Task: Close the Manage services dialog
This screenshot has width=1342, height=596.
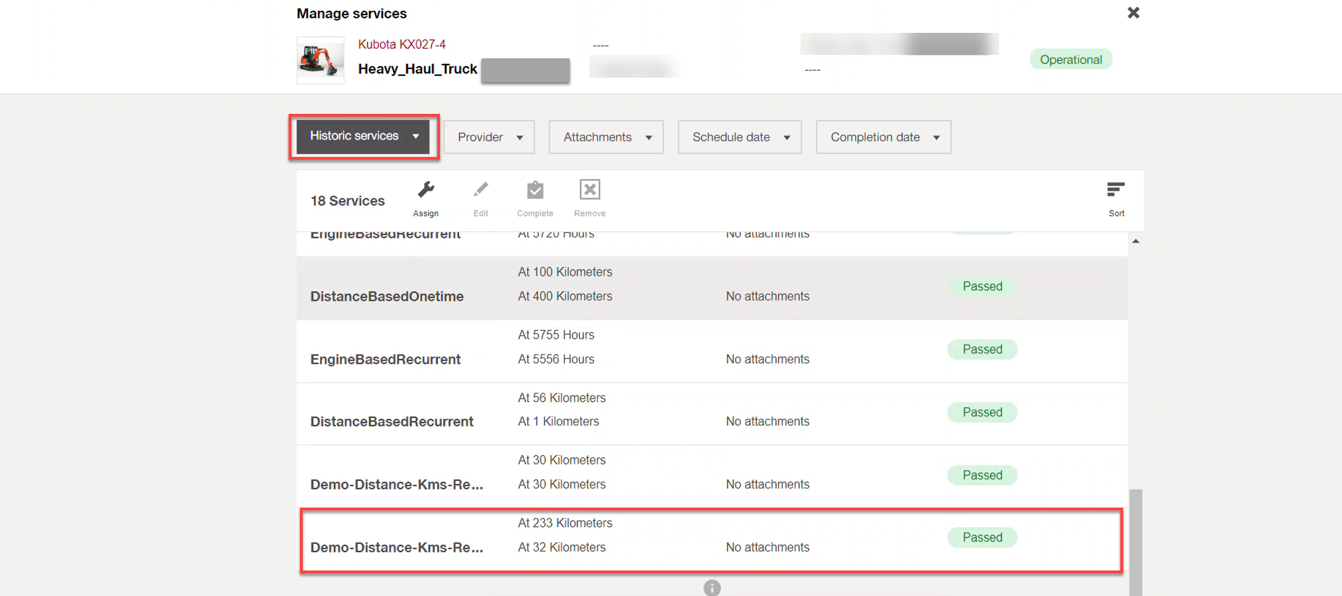Action: (1133, 13)
